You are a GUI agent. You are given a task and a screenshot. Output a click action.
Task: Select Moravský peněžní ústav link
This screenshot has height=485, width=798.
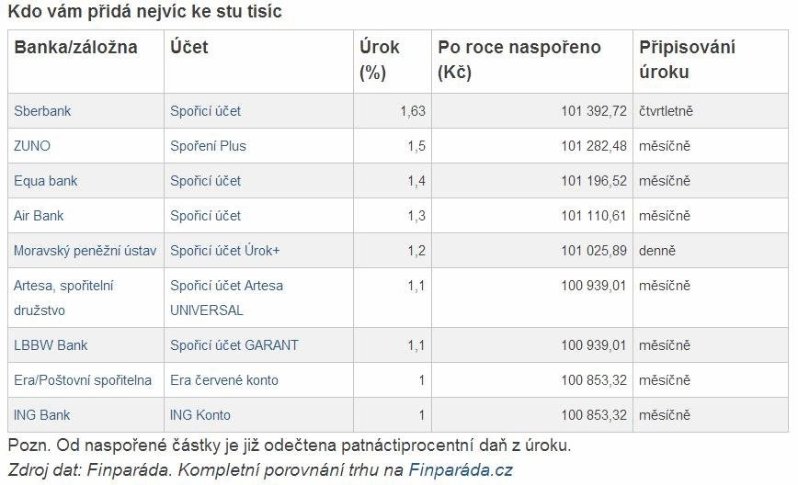85,251
